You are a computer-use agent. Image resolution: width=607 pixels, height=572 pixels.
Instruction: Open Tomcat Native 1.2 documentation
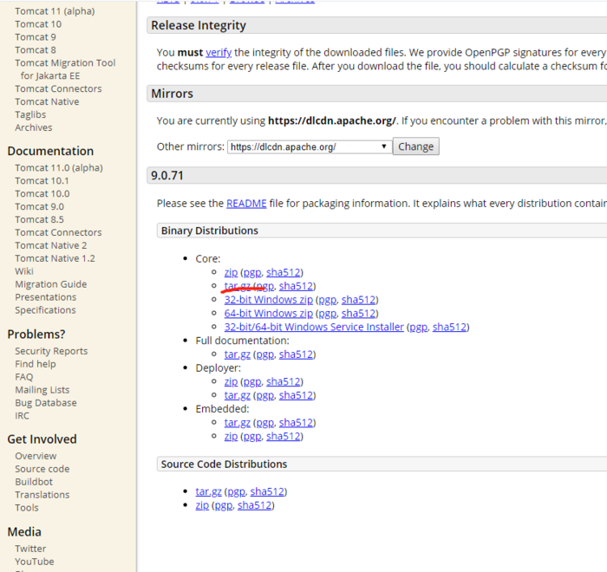55,258
